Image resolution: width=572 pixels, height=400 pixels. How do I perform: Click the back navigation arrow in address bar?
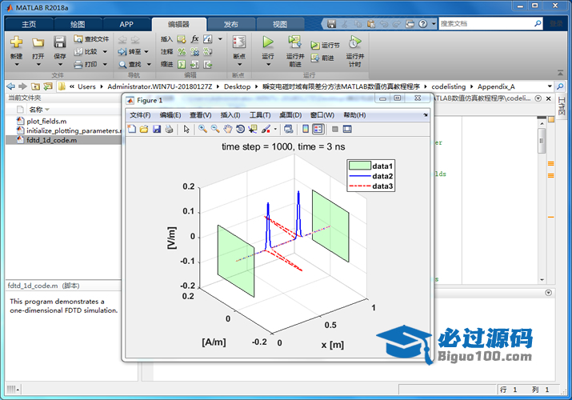11,86
